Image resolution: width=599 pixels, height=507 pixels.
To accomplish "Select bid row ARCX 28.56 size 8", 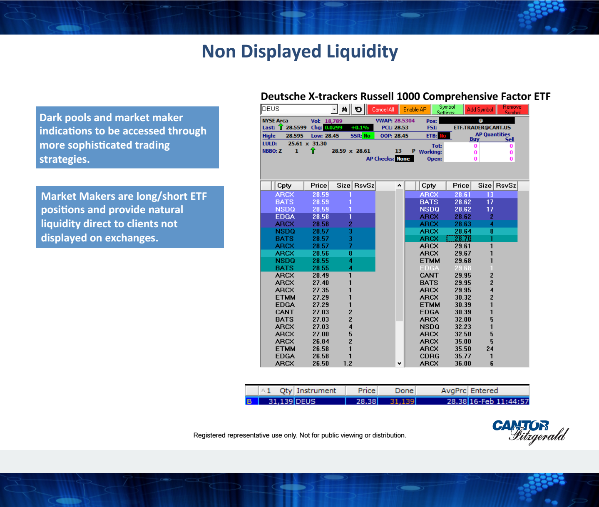I will pyautogui.click(x=318, y=253).
